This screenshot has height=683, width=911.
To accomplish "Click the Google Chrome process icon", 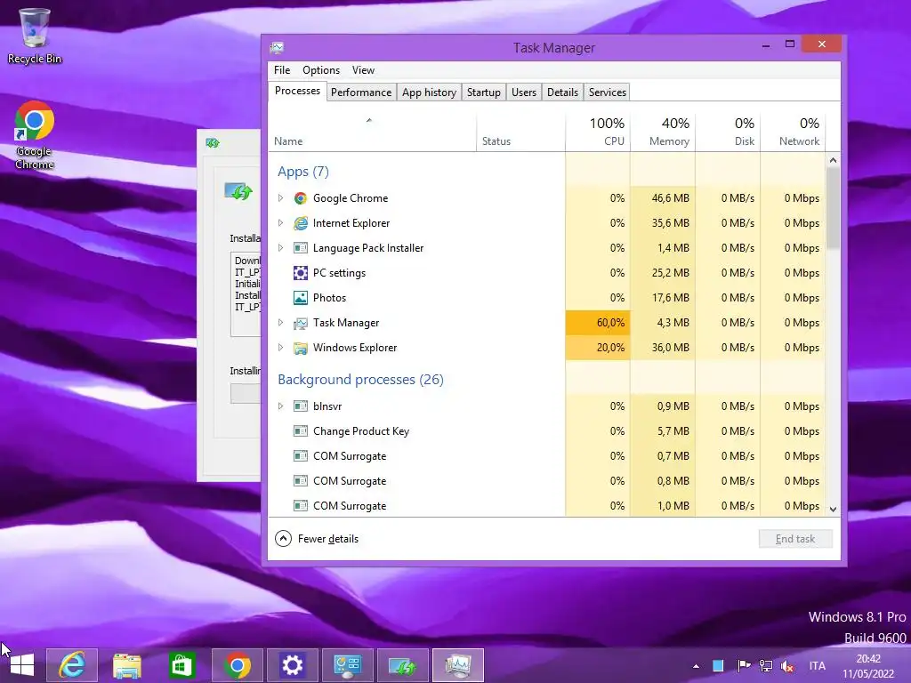I will (301, 198).
